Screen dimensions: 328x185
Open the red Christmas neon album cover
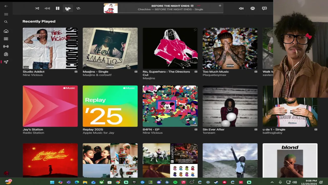coord(50,160)
